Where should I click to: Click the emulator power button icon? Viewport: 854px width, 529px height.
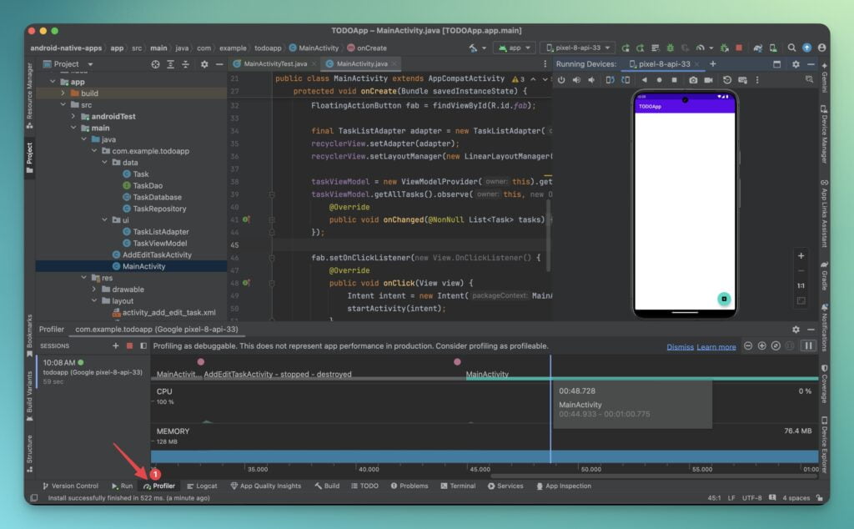click(561, 80)
